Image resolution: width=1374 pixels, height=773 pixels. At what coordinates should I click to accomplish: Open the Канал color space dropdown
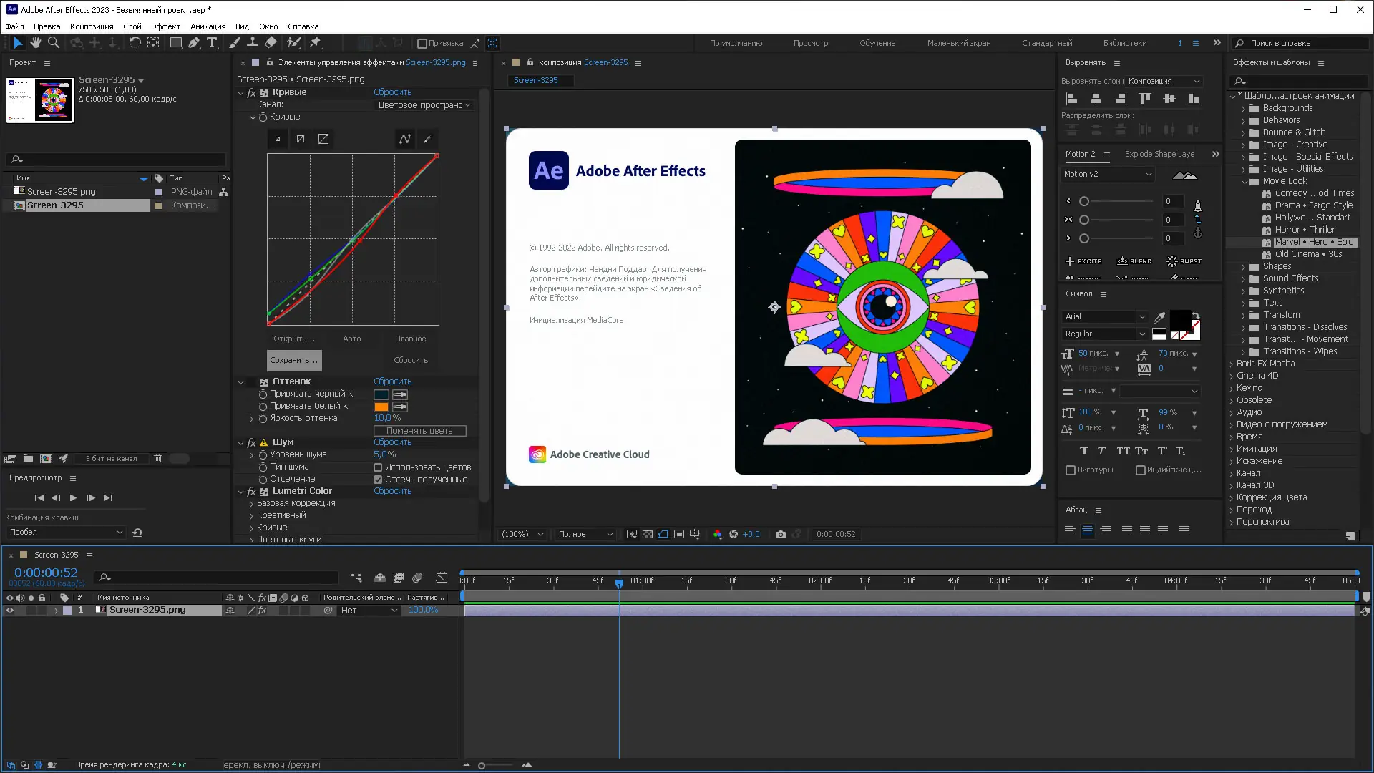pyautogui.click(x=424, y=105)
